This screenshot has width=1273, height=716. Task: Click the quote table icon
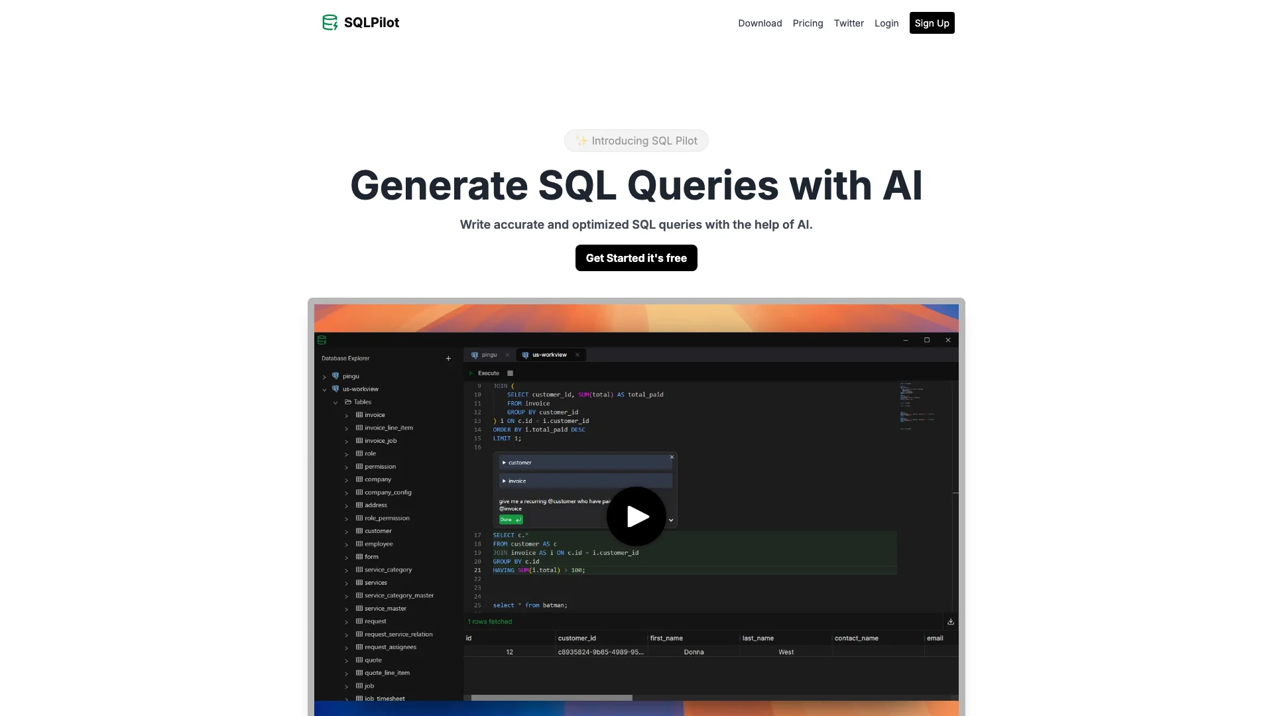point(359,660)
